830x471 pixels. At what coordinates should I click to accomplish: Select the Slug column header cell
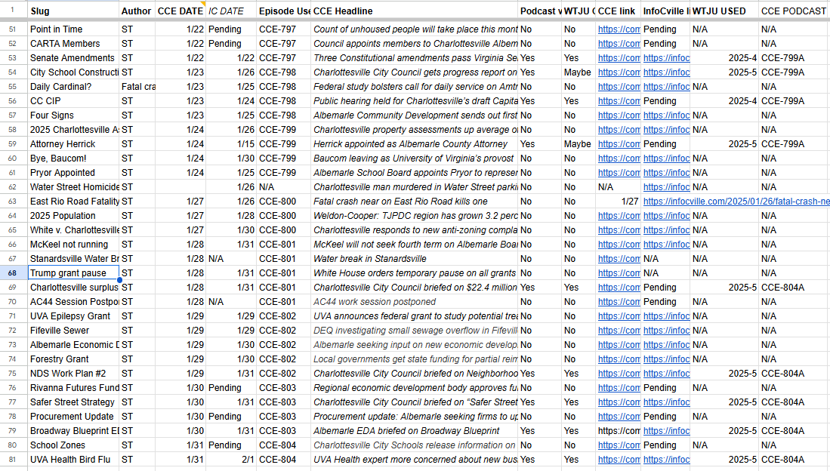[x=73, y=11]
